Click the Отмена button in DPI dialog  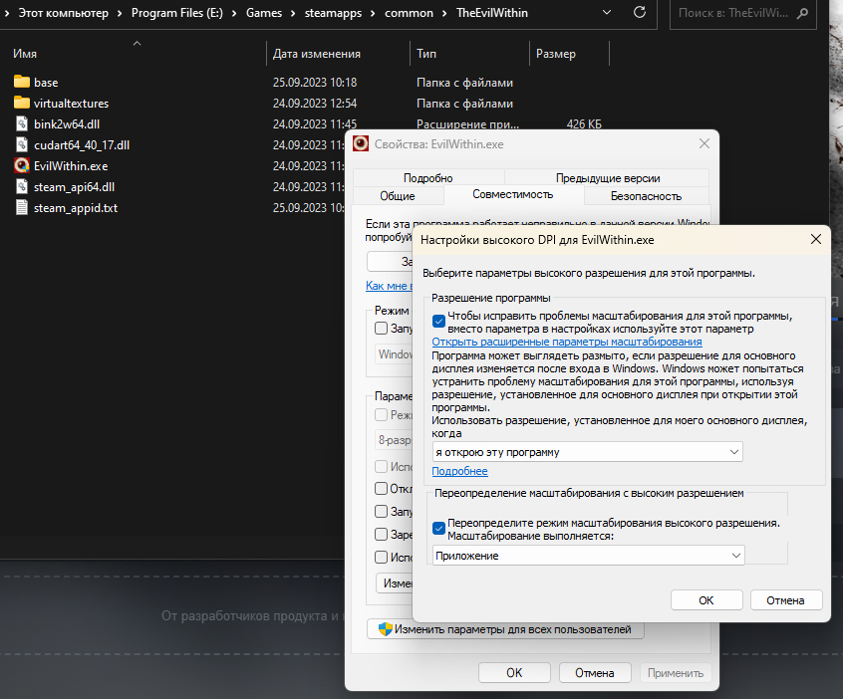pyautogui.click(x=785, y=600)
